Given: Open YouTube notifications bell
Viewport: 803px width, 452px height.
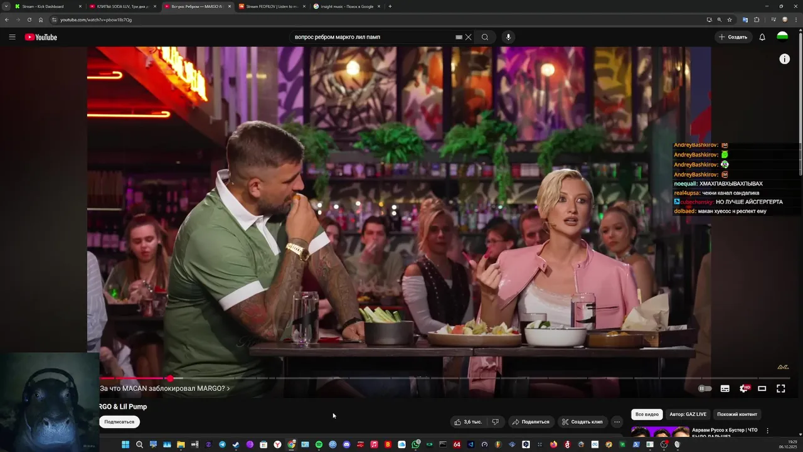Looking at the screenshot, I should (762, 37).
